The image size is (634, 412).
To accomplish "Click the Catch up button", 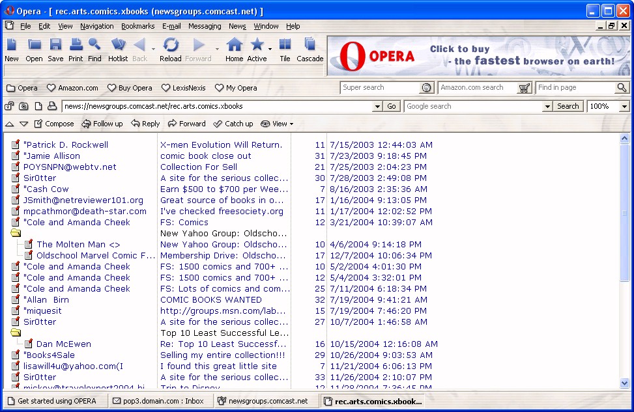I will point(233,124).
